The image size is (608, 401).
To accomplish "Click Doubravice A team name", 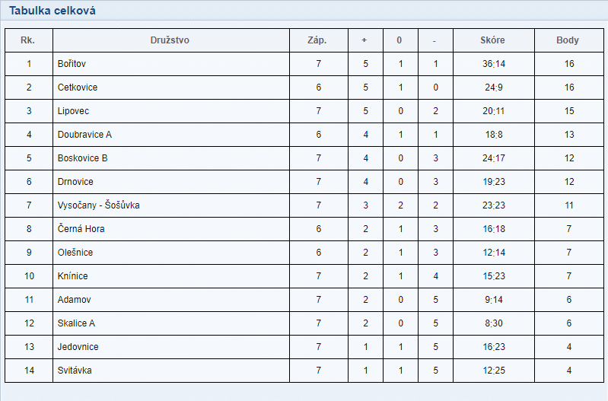I will (x=84, y=135).
